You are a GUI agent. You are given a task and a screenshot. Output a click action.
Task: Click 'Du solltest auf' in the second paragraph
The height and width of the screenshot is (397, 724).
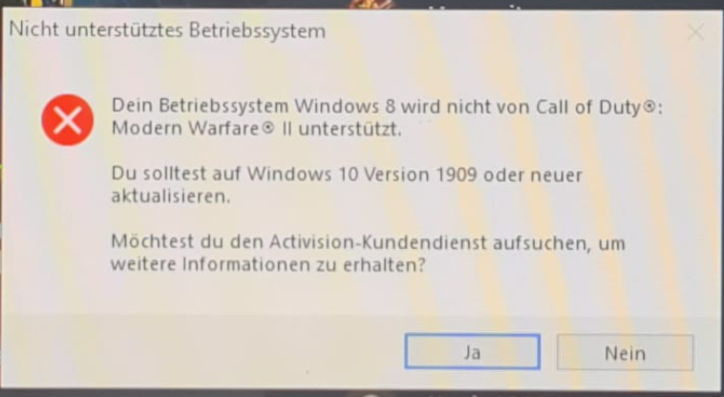pyautogui.click(x=176, y=175)
